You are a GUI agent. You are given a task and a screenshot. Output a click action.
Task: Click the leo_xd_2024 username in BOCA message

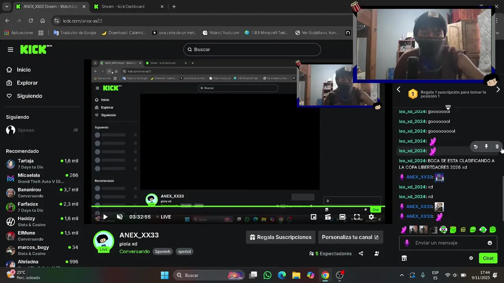(x=412, y=161)
